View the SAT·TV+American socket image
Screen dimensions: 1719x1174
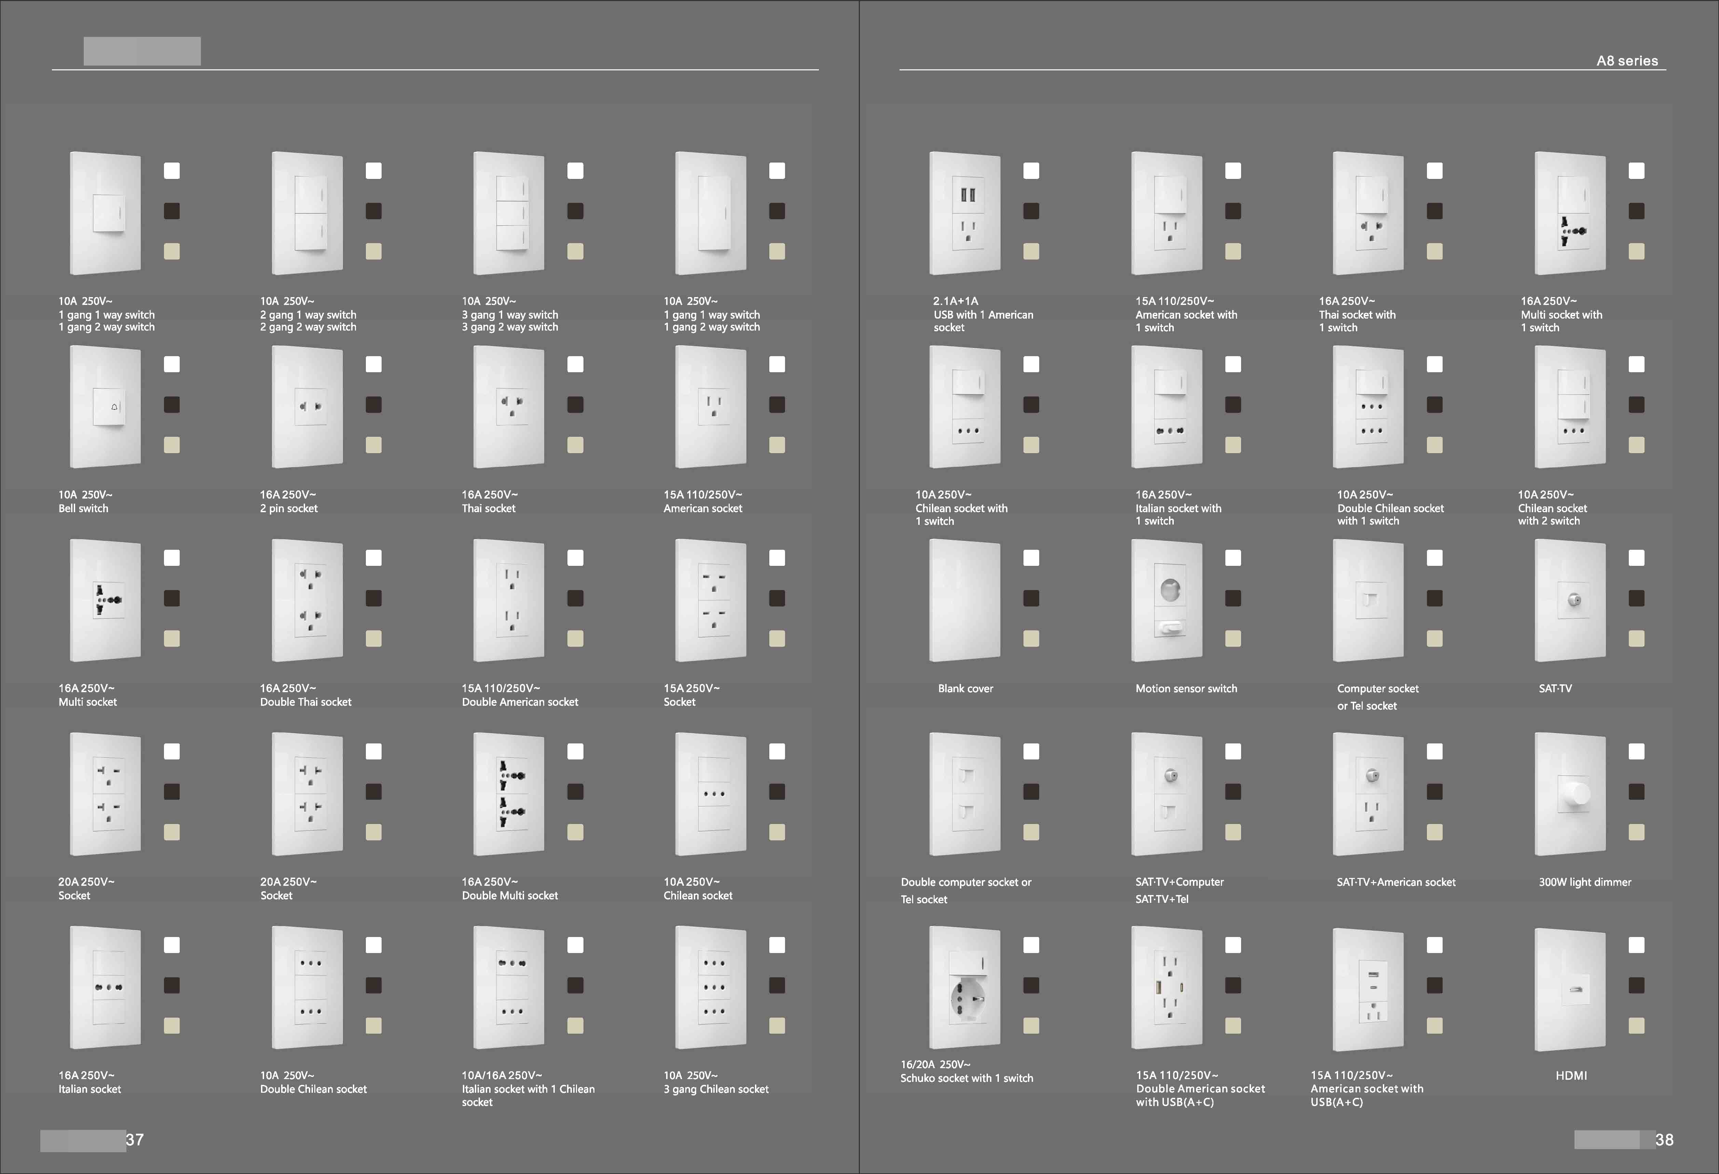(1369, 794)
